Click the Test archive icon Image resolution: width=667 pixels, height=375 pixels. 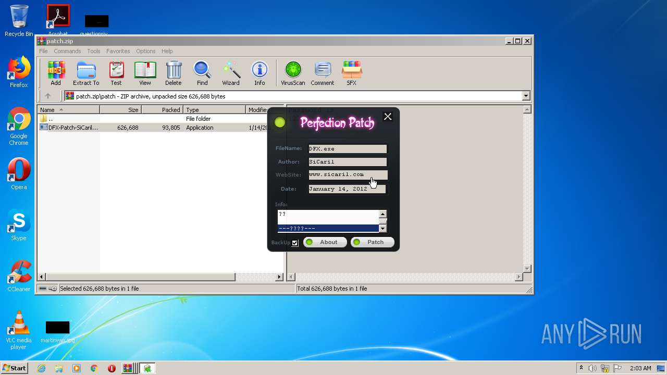pos(116,73)
